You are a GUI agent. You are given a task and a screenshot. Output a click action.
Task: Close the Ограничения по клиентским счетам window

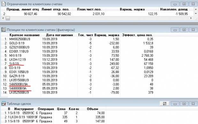193,4
